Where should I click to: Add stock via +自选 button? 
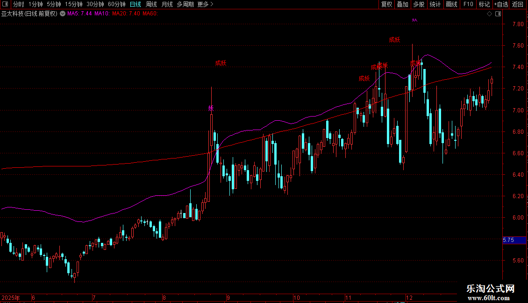tap(501, 4)
